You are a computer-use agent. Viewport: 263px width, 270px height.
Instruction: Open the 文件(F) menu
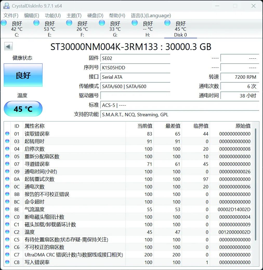(11, 16)
